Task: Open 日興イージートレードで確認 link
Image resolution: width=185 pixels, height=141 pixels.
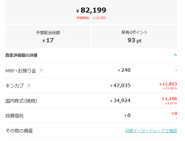Action: click(151, 131)
